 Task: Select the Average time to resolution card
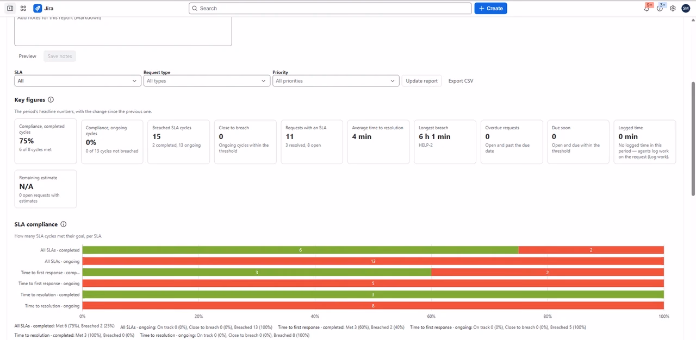click(378, 142)
